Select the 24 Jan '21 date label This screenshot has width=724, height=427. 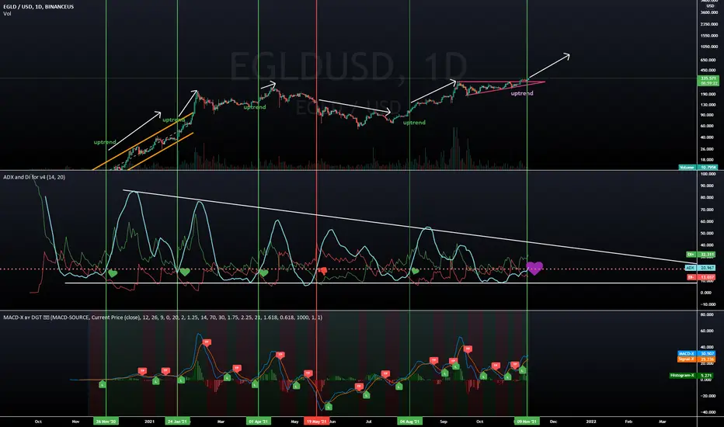[x=177, y=422]
